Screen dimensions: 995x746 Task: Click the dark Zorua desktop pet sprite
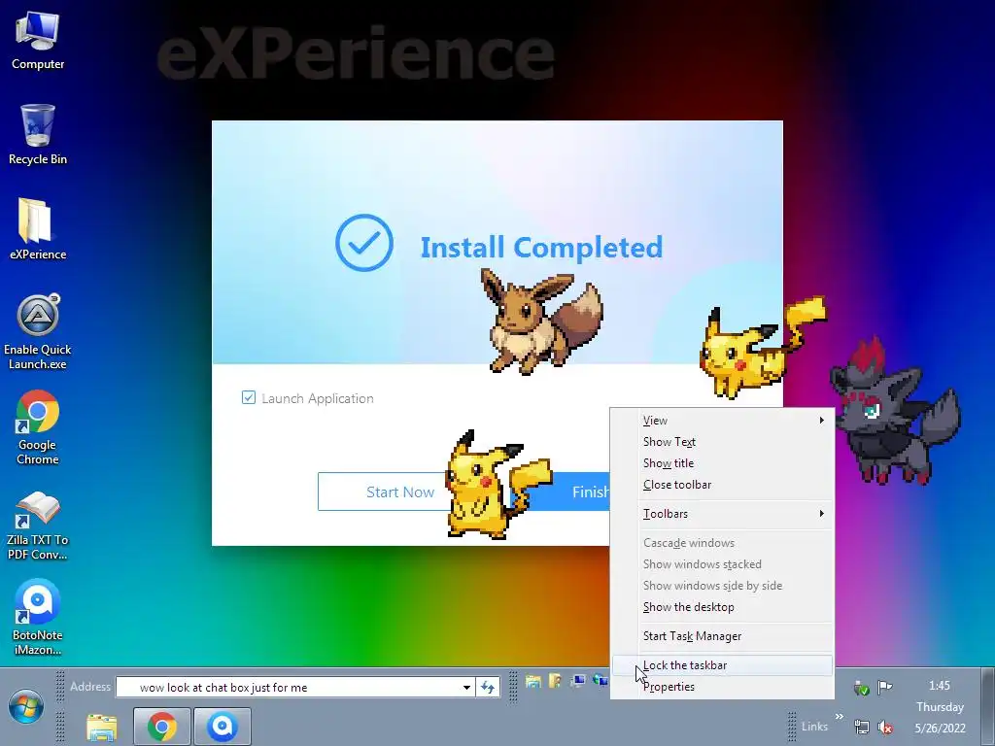click(895, 412)
